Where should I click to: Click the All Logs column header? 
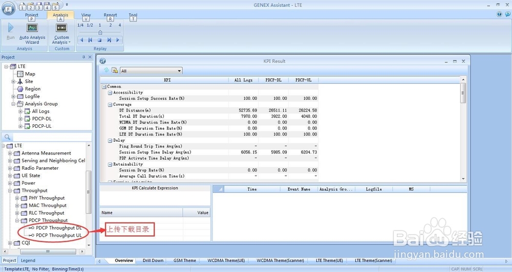[x=243, y=80]
